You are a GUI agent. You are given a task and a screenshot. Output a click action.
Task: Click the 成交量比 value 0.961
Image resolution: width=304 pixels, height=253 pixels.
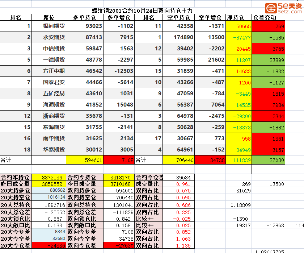click(178, 184)
